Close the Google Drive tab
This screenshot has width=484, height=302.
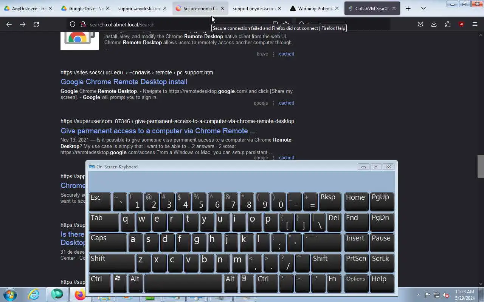tap(107, 8)
